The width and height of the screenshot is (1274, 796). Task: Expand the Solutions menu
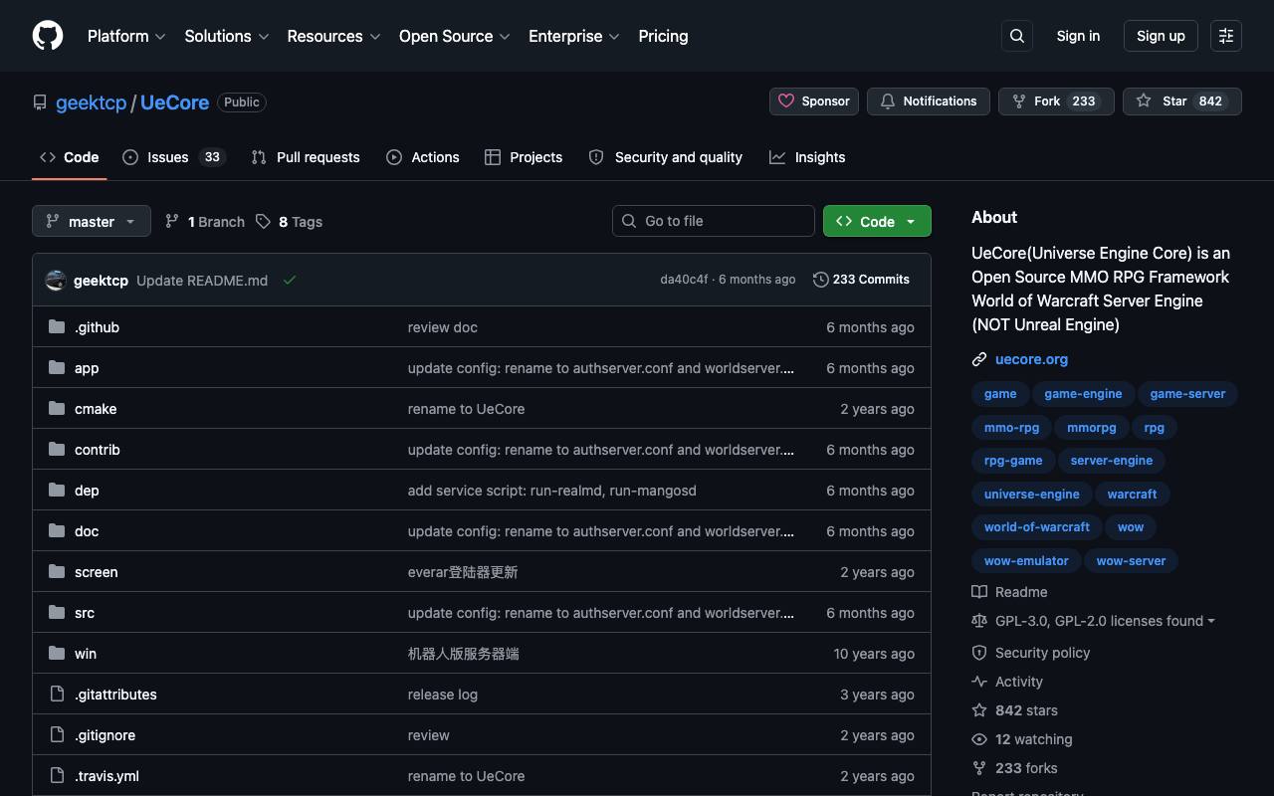tap(227, 36)
